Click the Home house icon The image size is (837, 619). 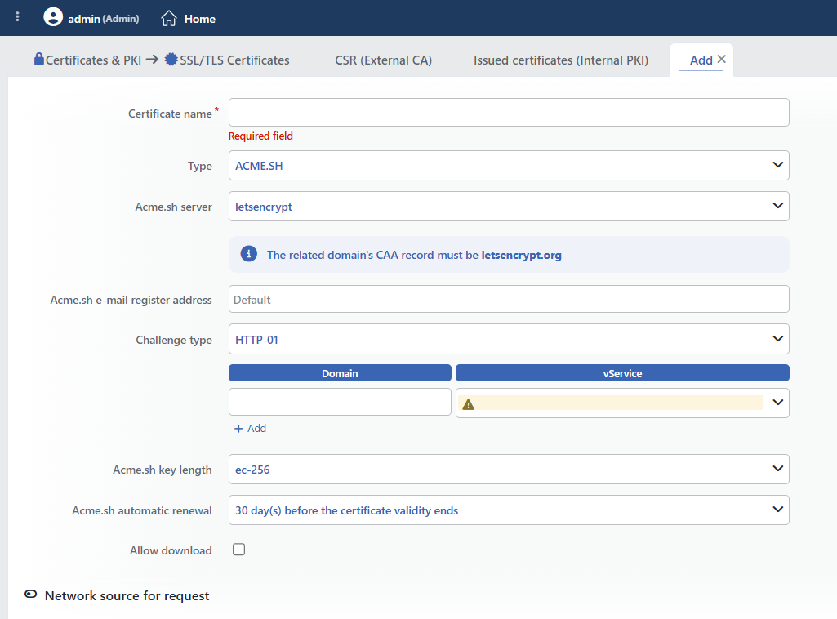coord(169,19)
